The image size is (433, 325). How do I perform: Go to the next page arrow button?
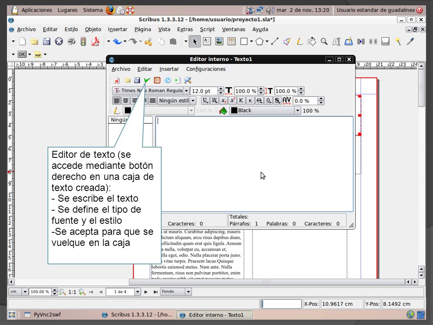tap(146, 292)
